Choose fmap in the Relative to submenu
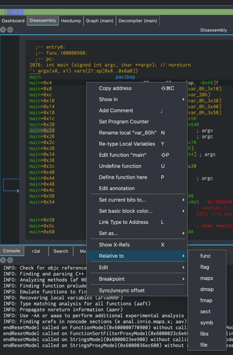Screen dimensions: 233x355 (x=207, y=300)
